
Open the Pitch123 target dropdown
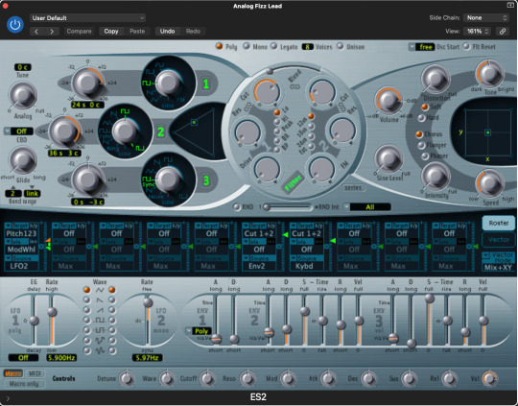pyautogui.click(x=21, y=233)
